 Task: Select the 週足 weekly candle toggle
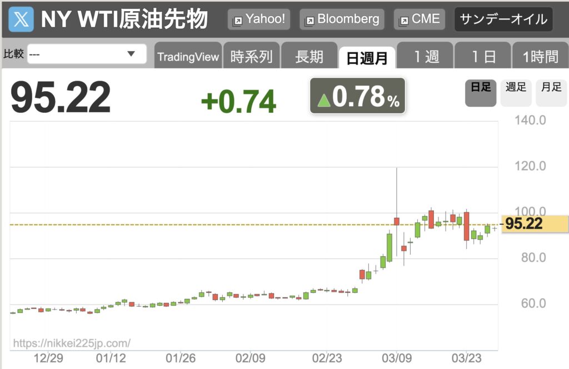pyautogui.click(x=516, y=93)
